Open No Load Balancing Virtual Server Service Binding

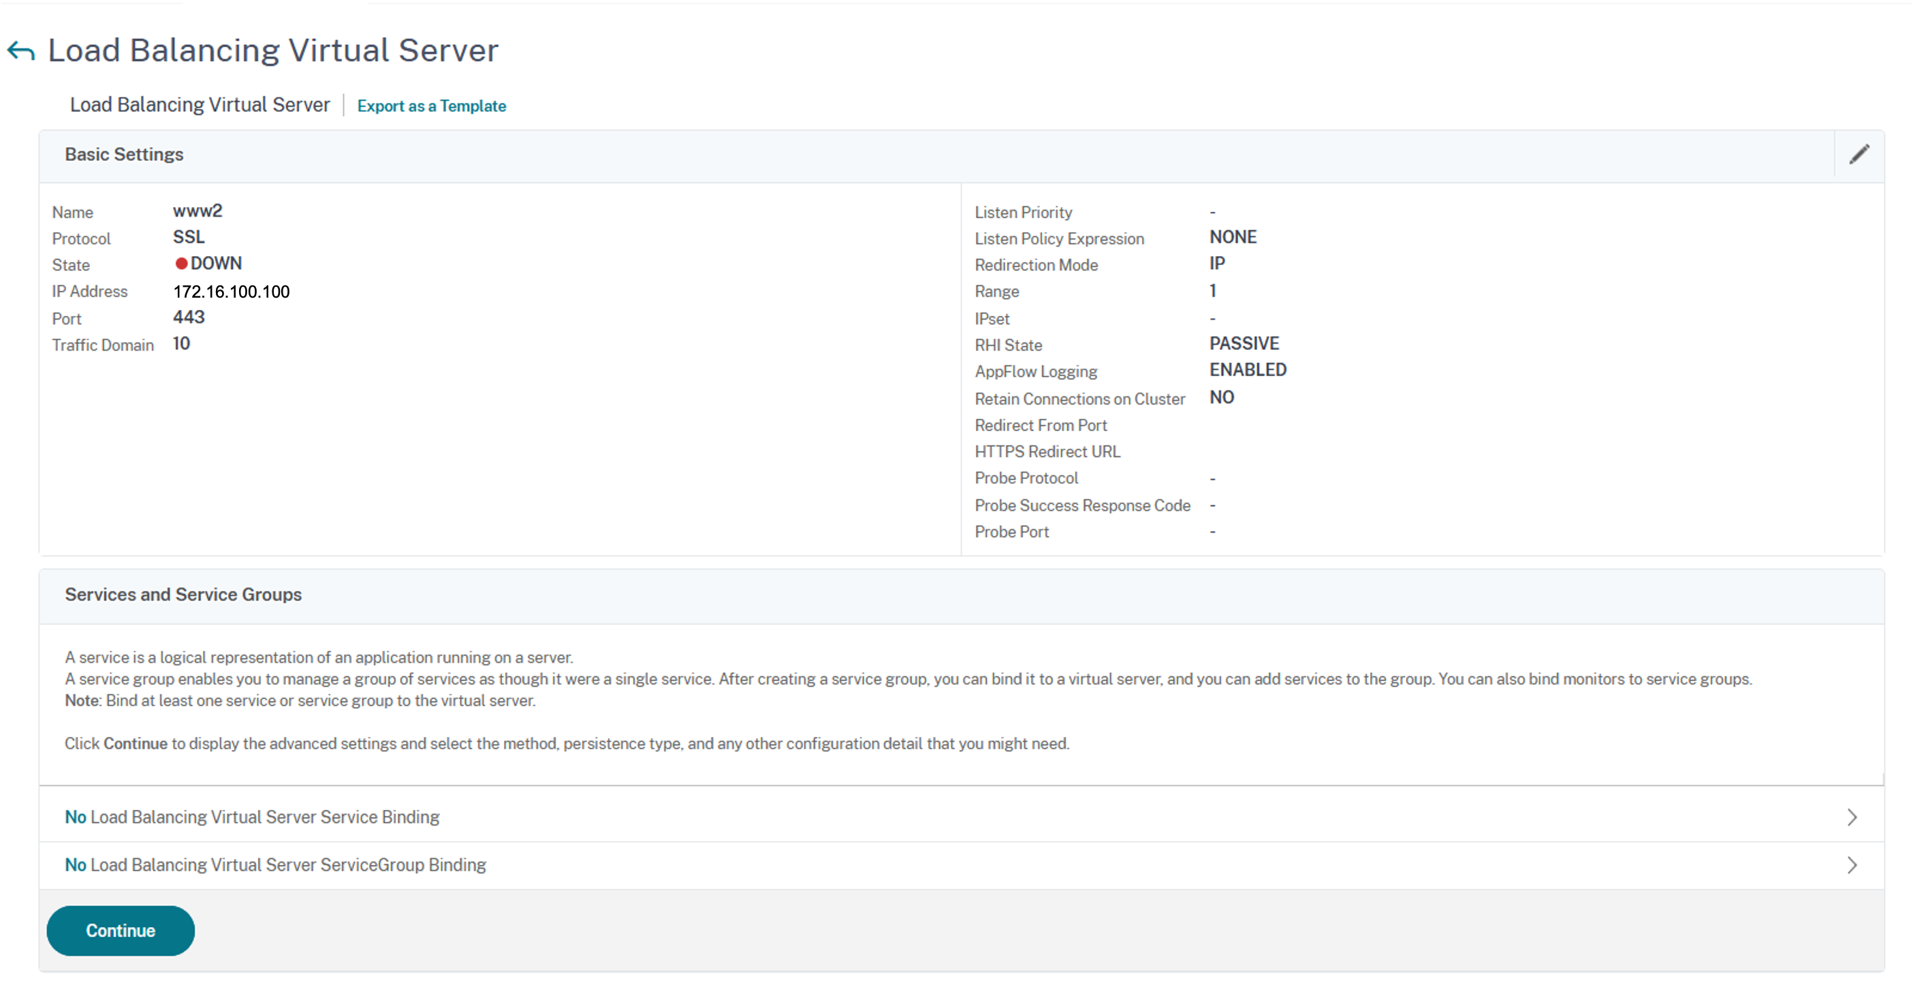coord(253,817)
